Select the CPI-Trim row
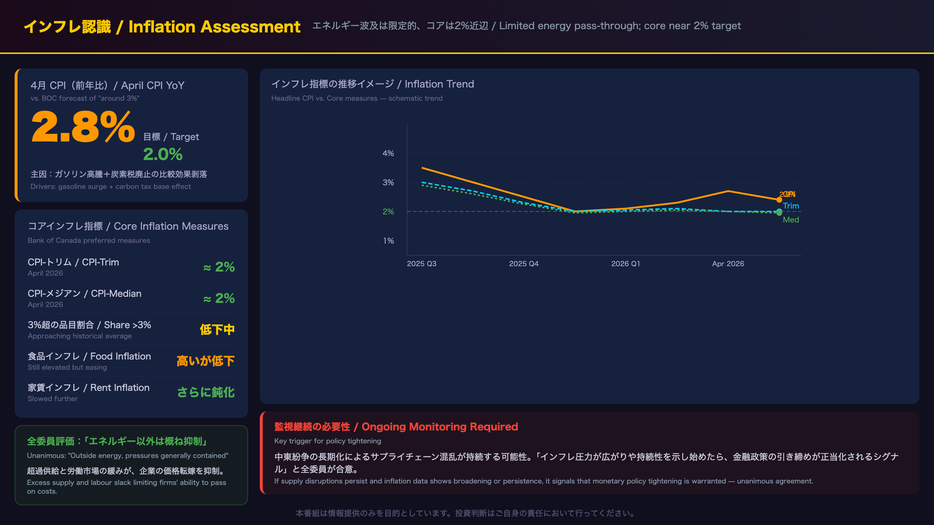Image resolution: width=934 pixels, height=525 pixels. 131,267
